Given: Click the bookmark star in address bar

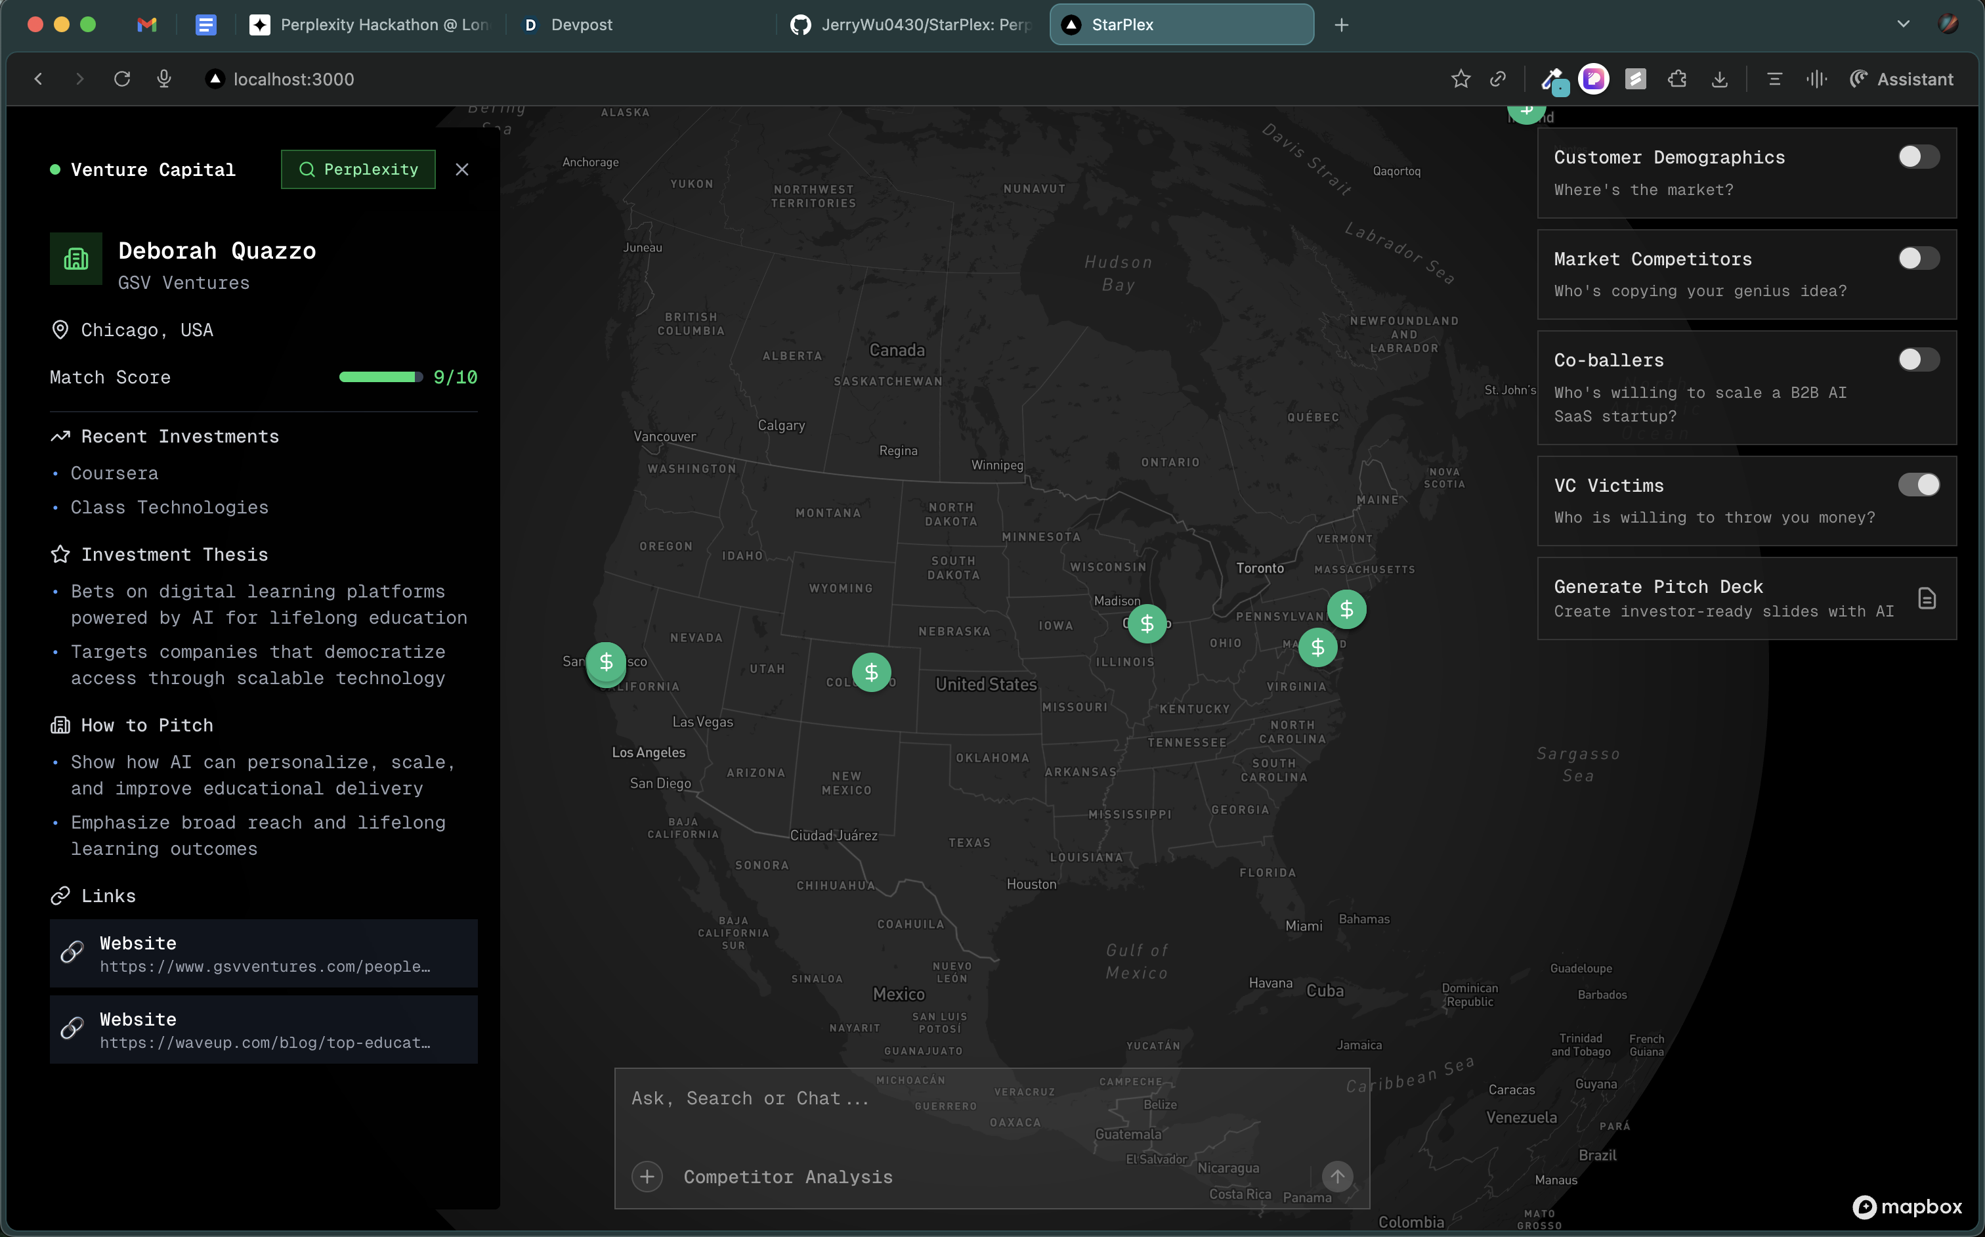Looking at the screenshot, I should pyautogui.click(x=1461, y=79).
